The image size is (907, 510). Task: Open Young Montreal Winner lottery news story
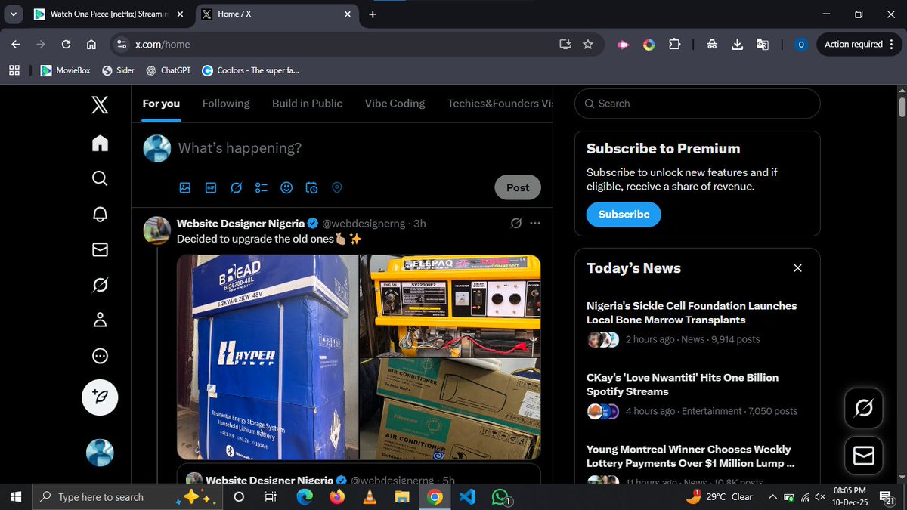pos(690,456)
